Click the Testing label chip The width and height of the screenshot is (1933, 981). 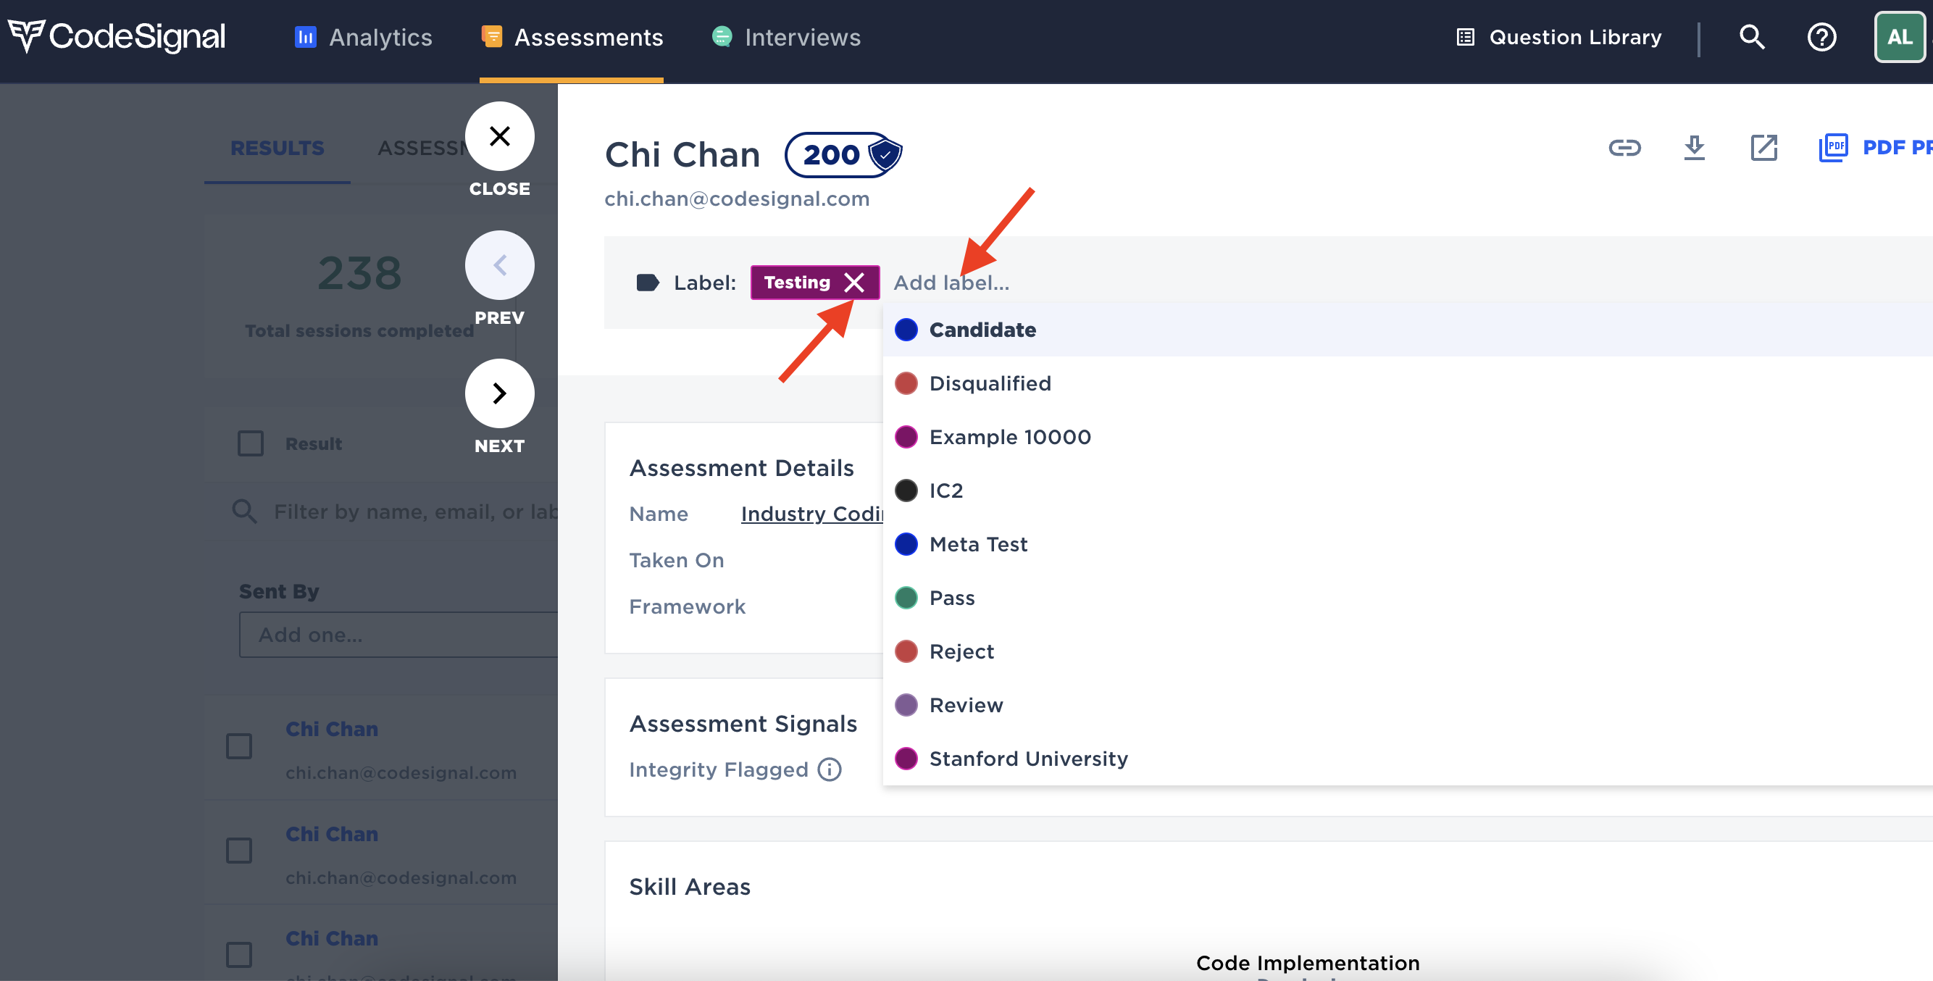797,283
